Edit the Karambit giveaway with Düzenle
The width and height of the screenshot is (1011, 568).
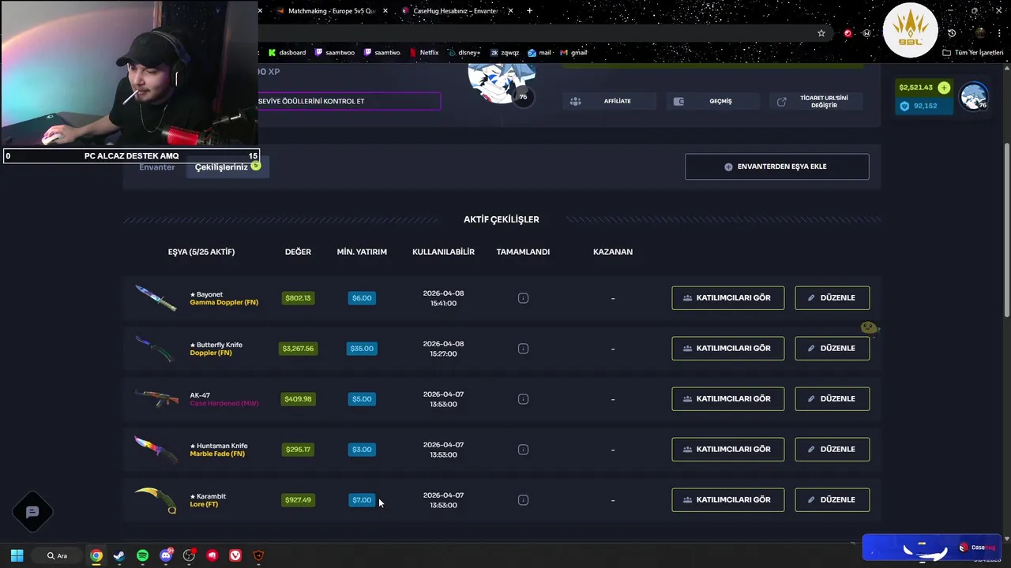tap(832, 500)
